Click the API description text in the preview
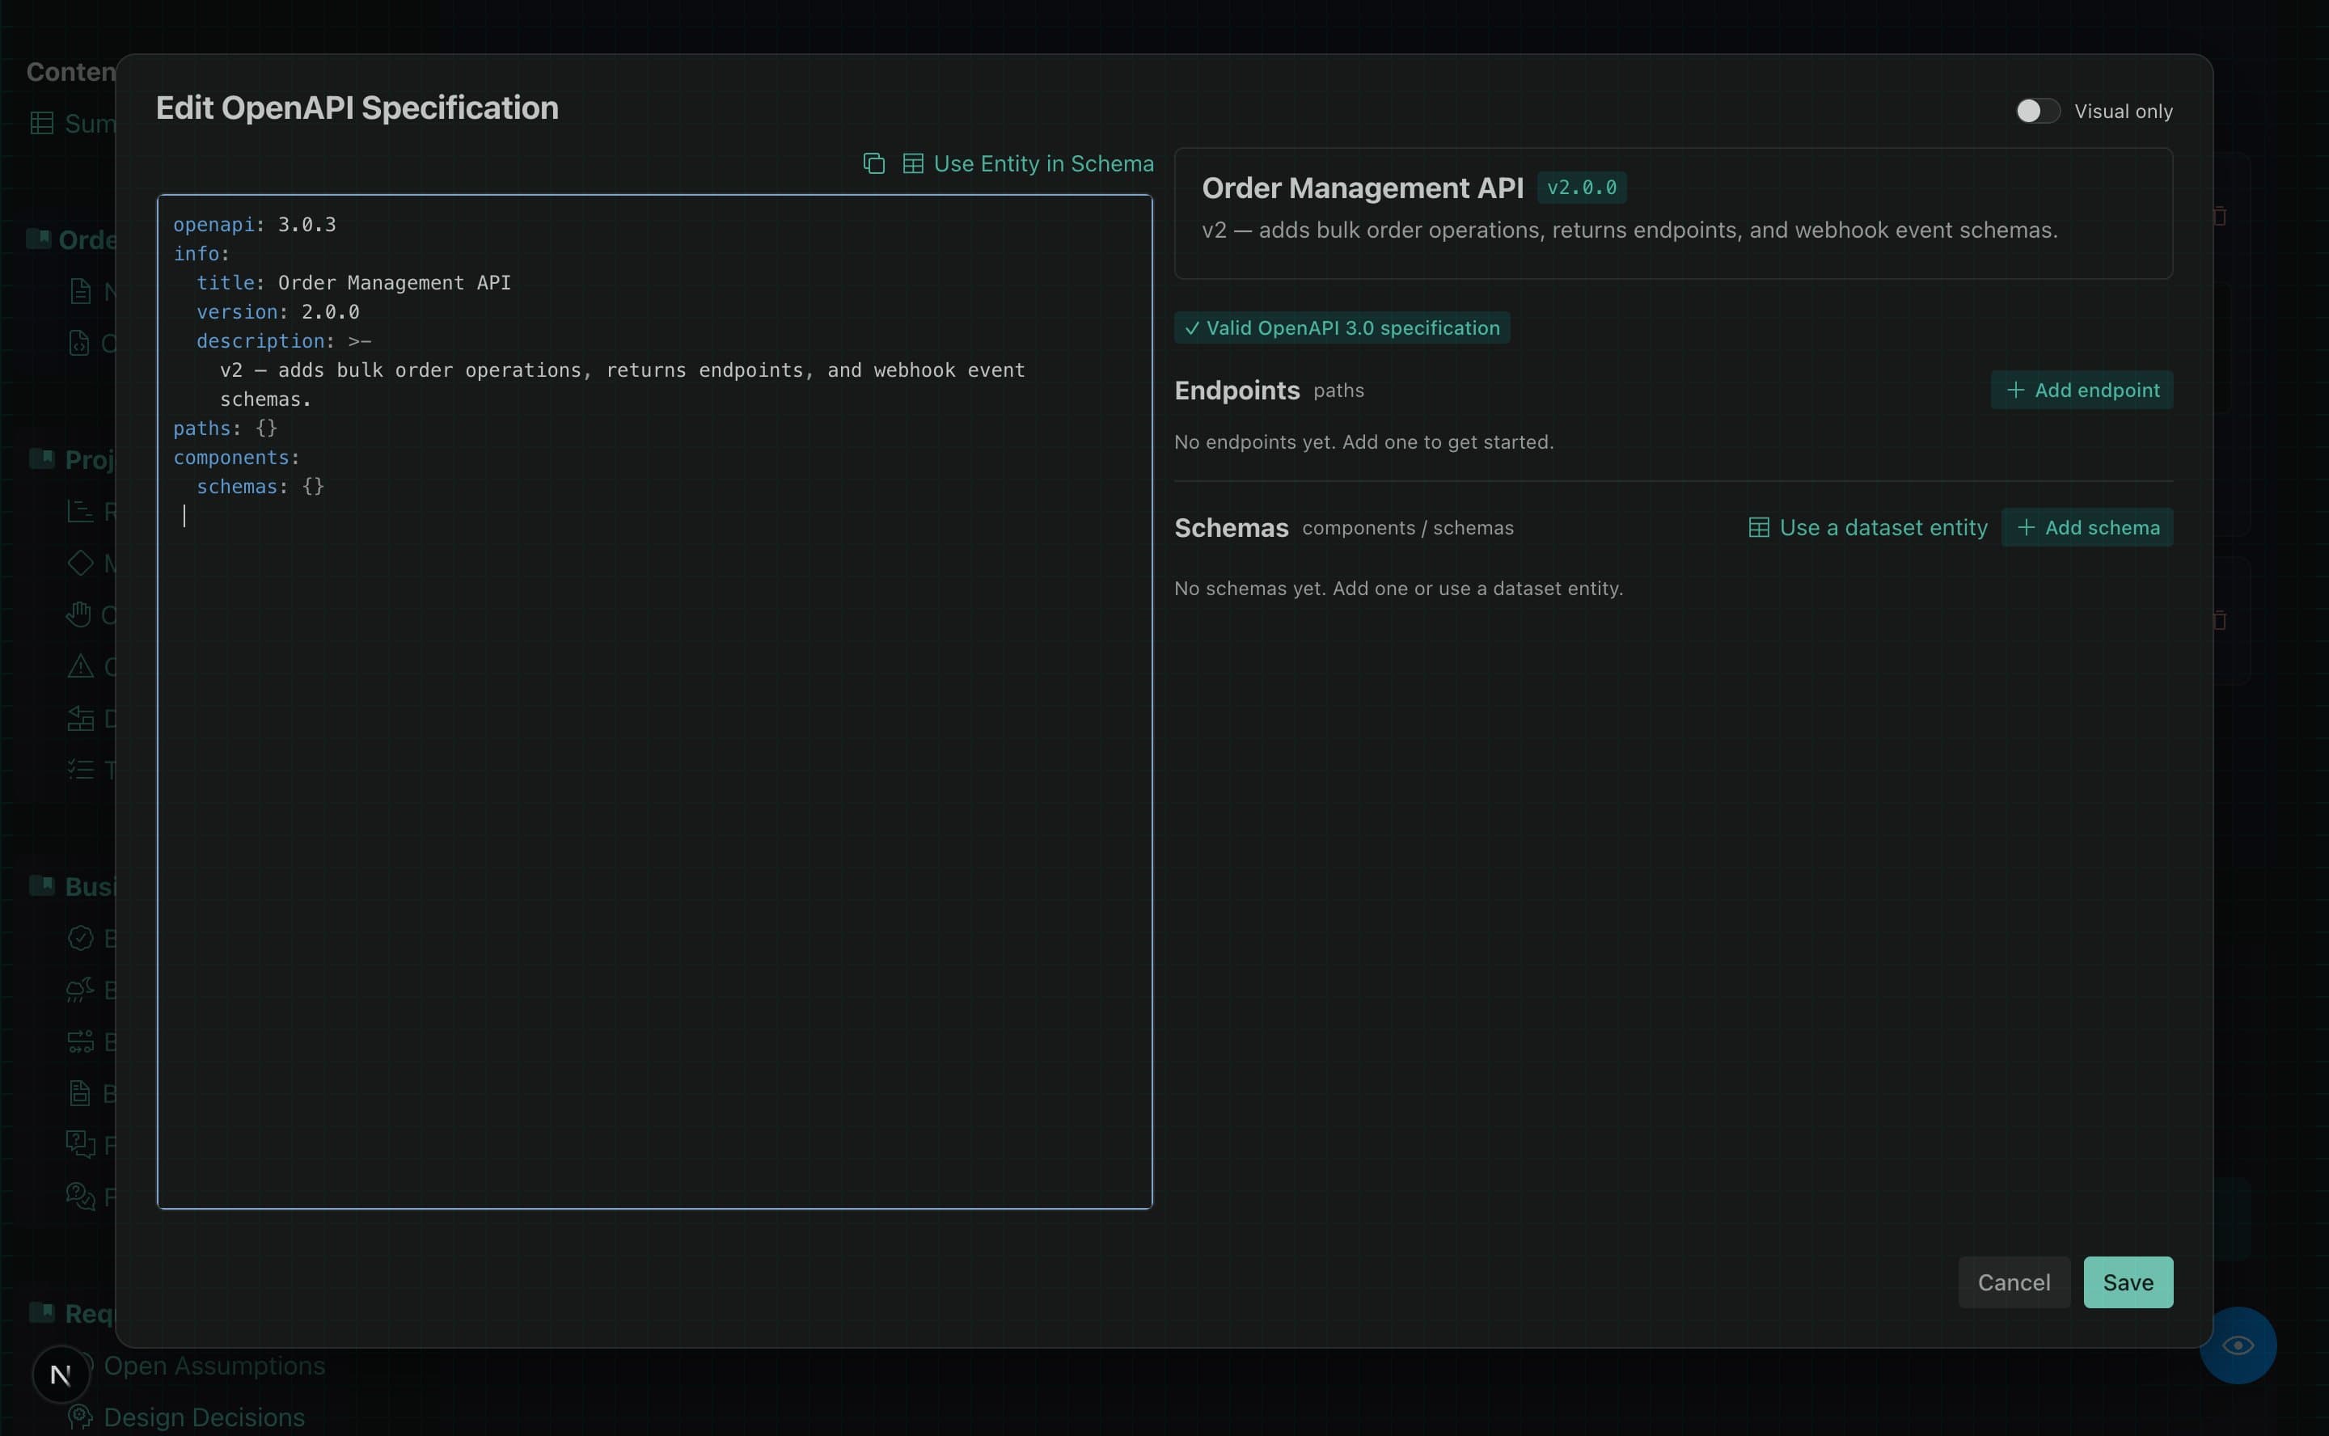2329x1436 pixels. click(x=1629, y=230)
